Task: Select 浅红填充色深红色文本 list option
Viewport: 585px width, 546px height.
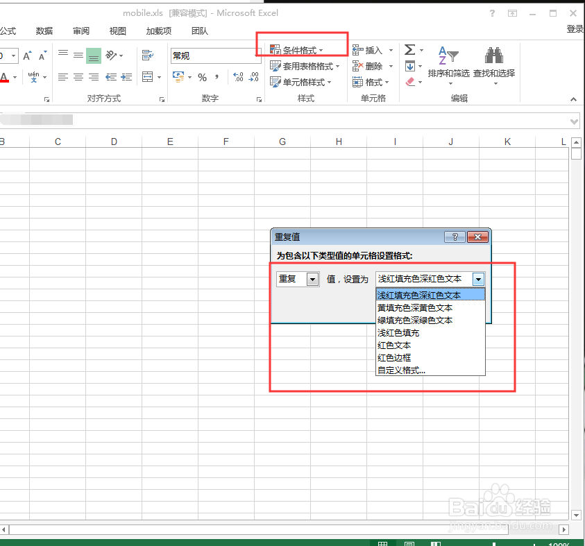Action: [430, 296]
